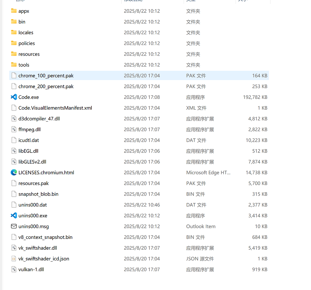311x290 pixels.
Task: Select the policies folder name
Action: click(27, 43)
